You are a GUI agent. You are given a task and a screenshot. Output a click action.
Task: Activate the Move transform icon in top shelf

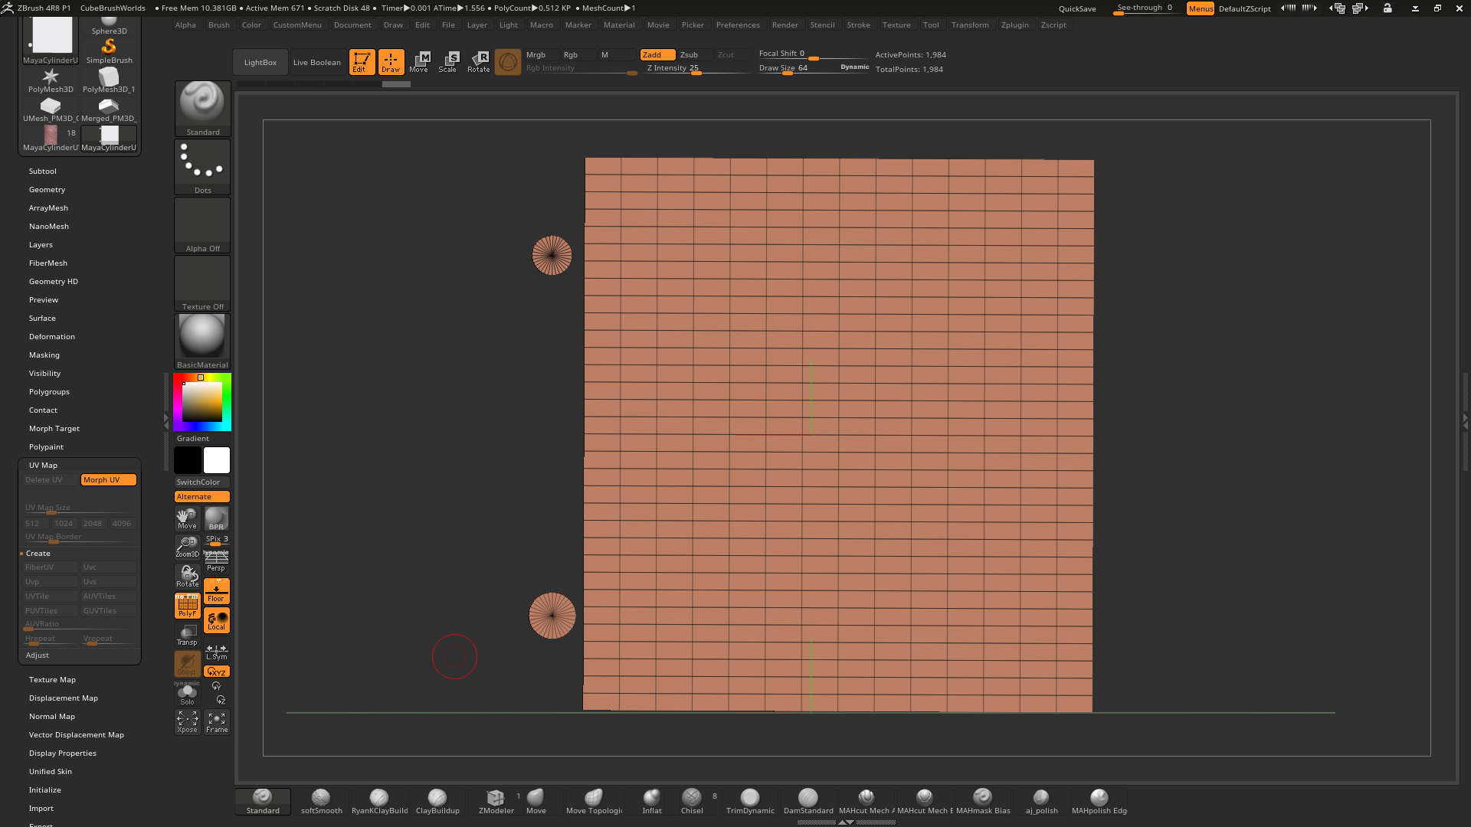[419, 62]
